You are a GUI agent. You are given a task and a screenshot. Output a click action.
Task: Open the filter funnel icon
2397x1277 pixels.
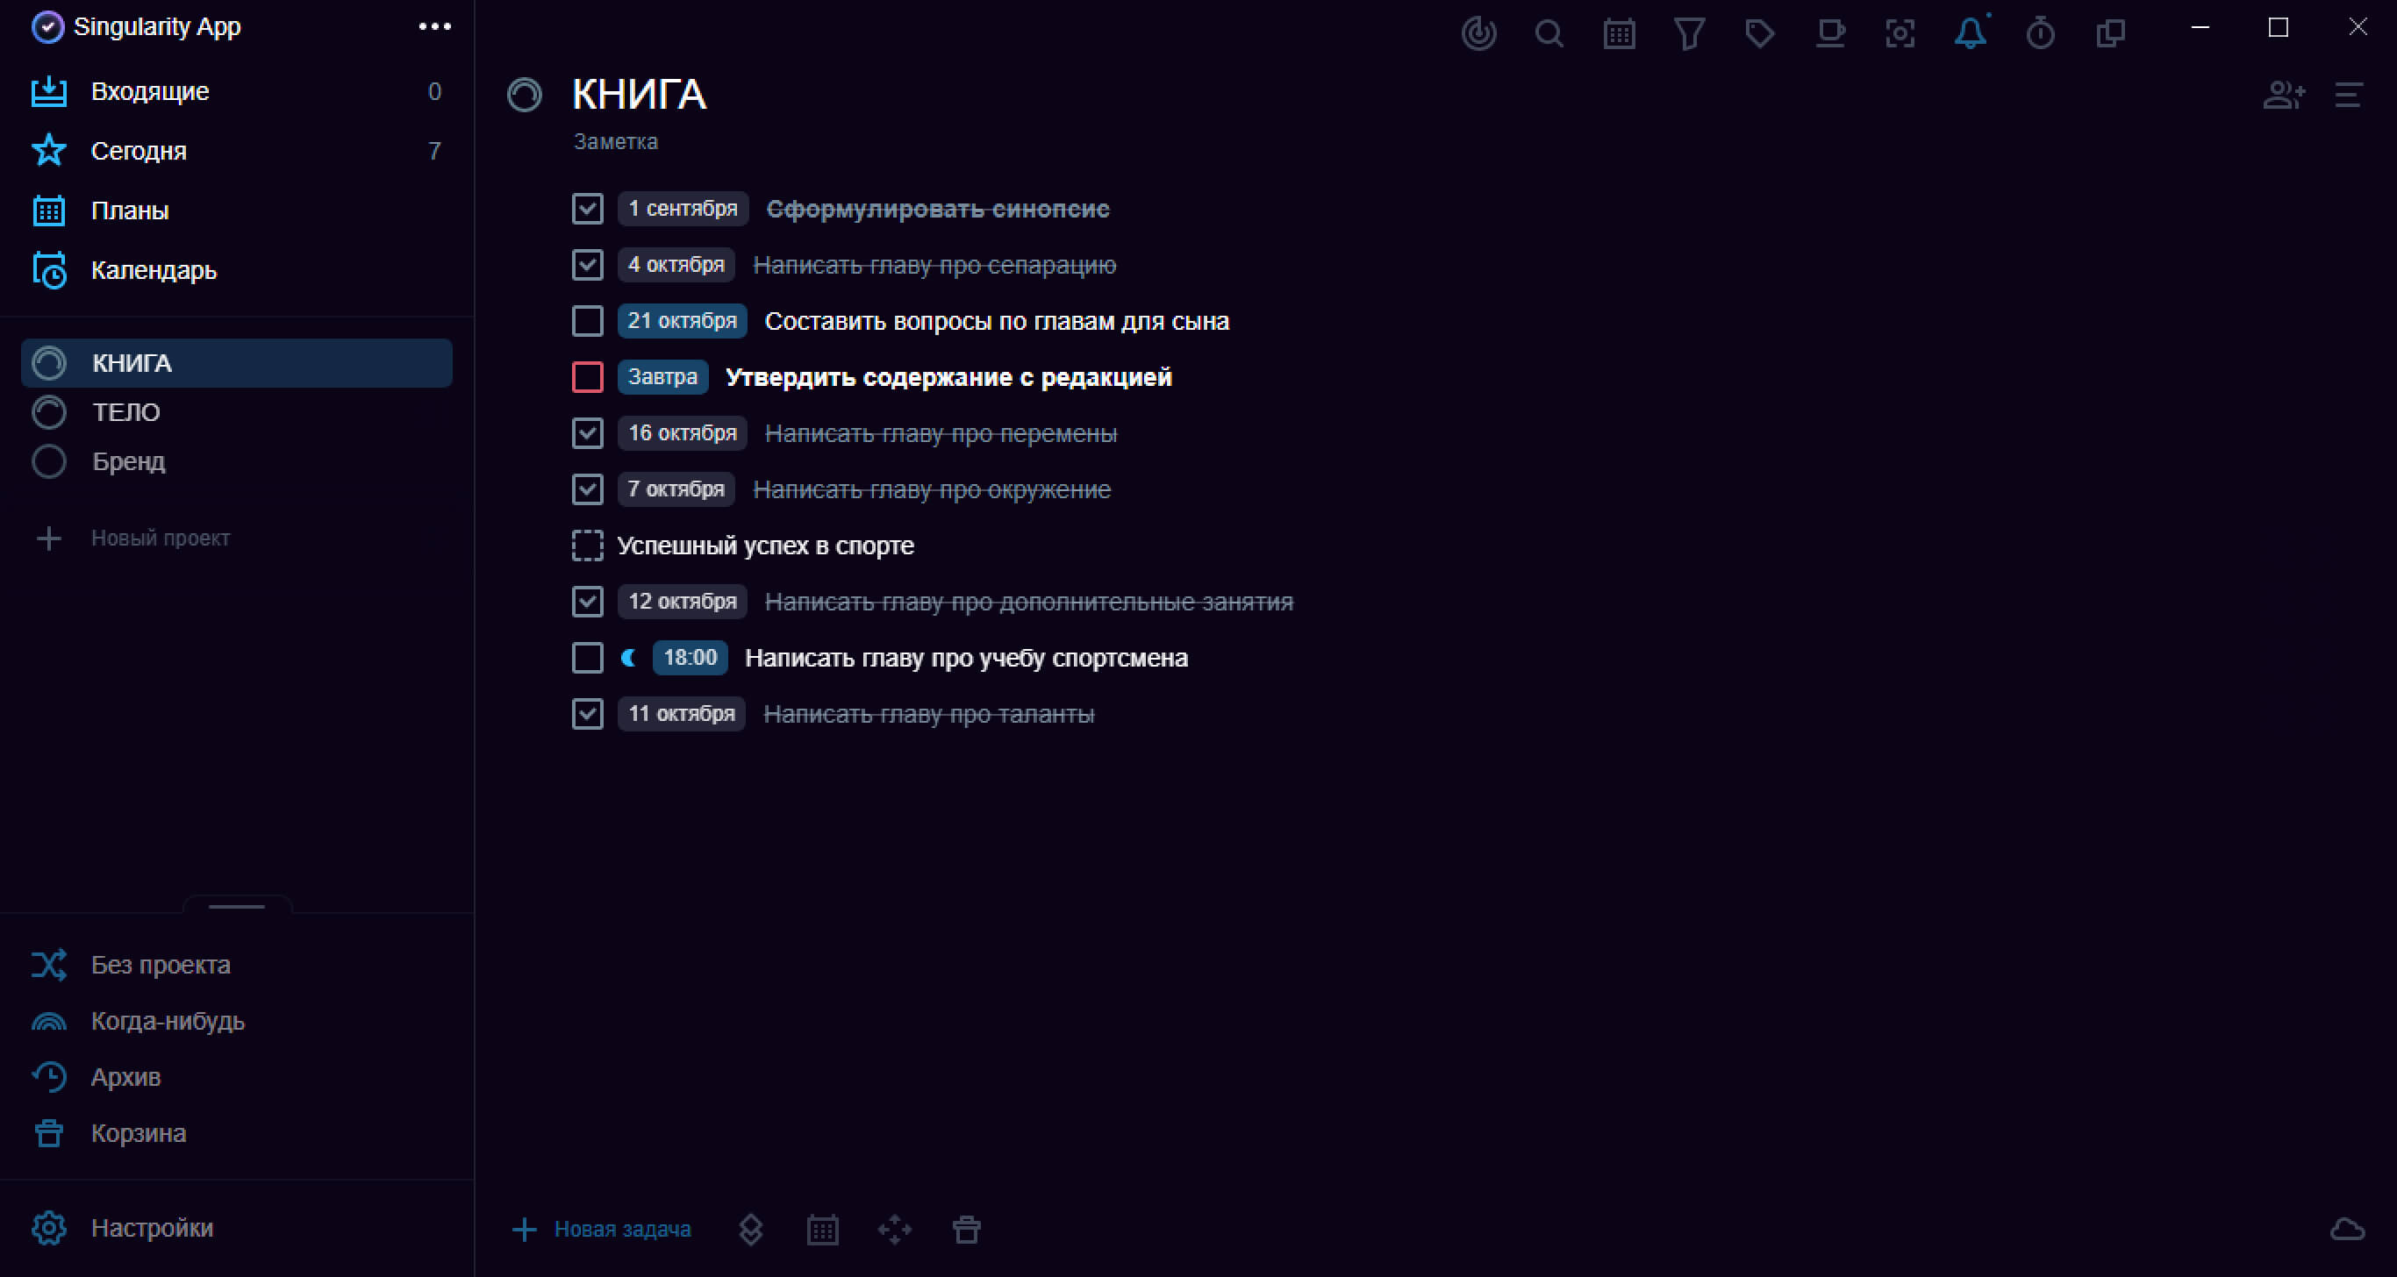click(x=1689, y=33)
